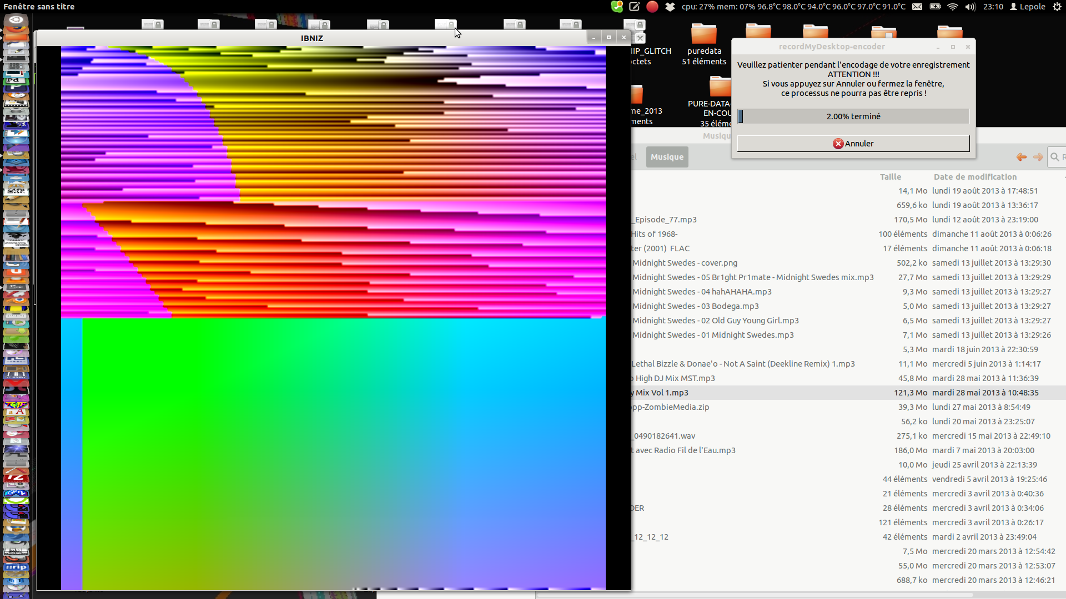Image resolution: width=1066 pixels, height=599 pixels.
Task: Click the Wi-Fi network indicator
Action: (953, 7)
